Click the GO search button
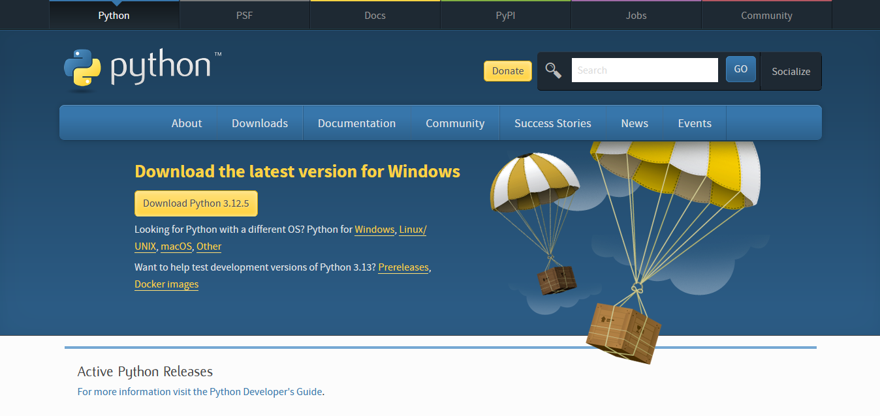This screenshot has height=416, width=880. [741, 70]
